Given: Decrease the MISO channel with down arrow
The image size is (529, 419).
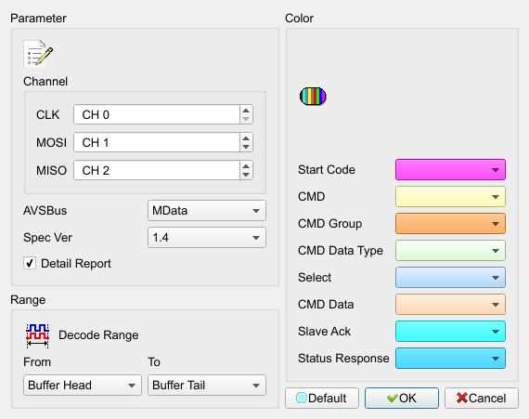Looking at the screenshot, I should [246, 175].
